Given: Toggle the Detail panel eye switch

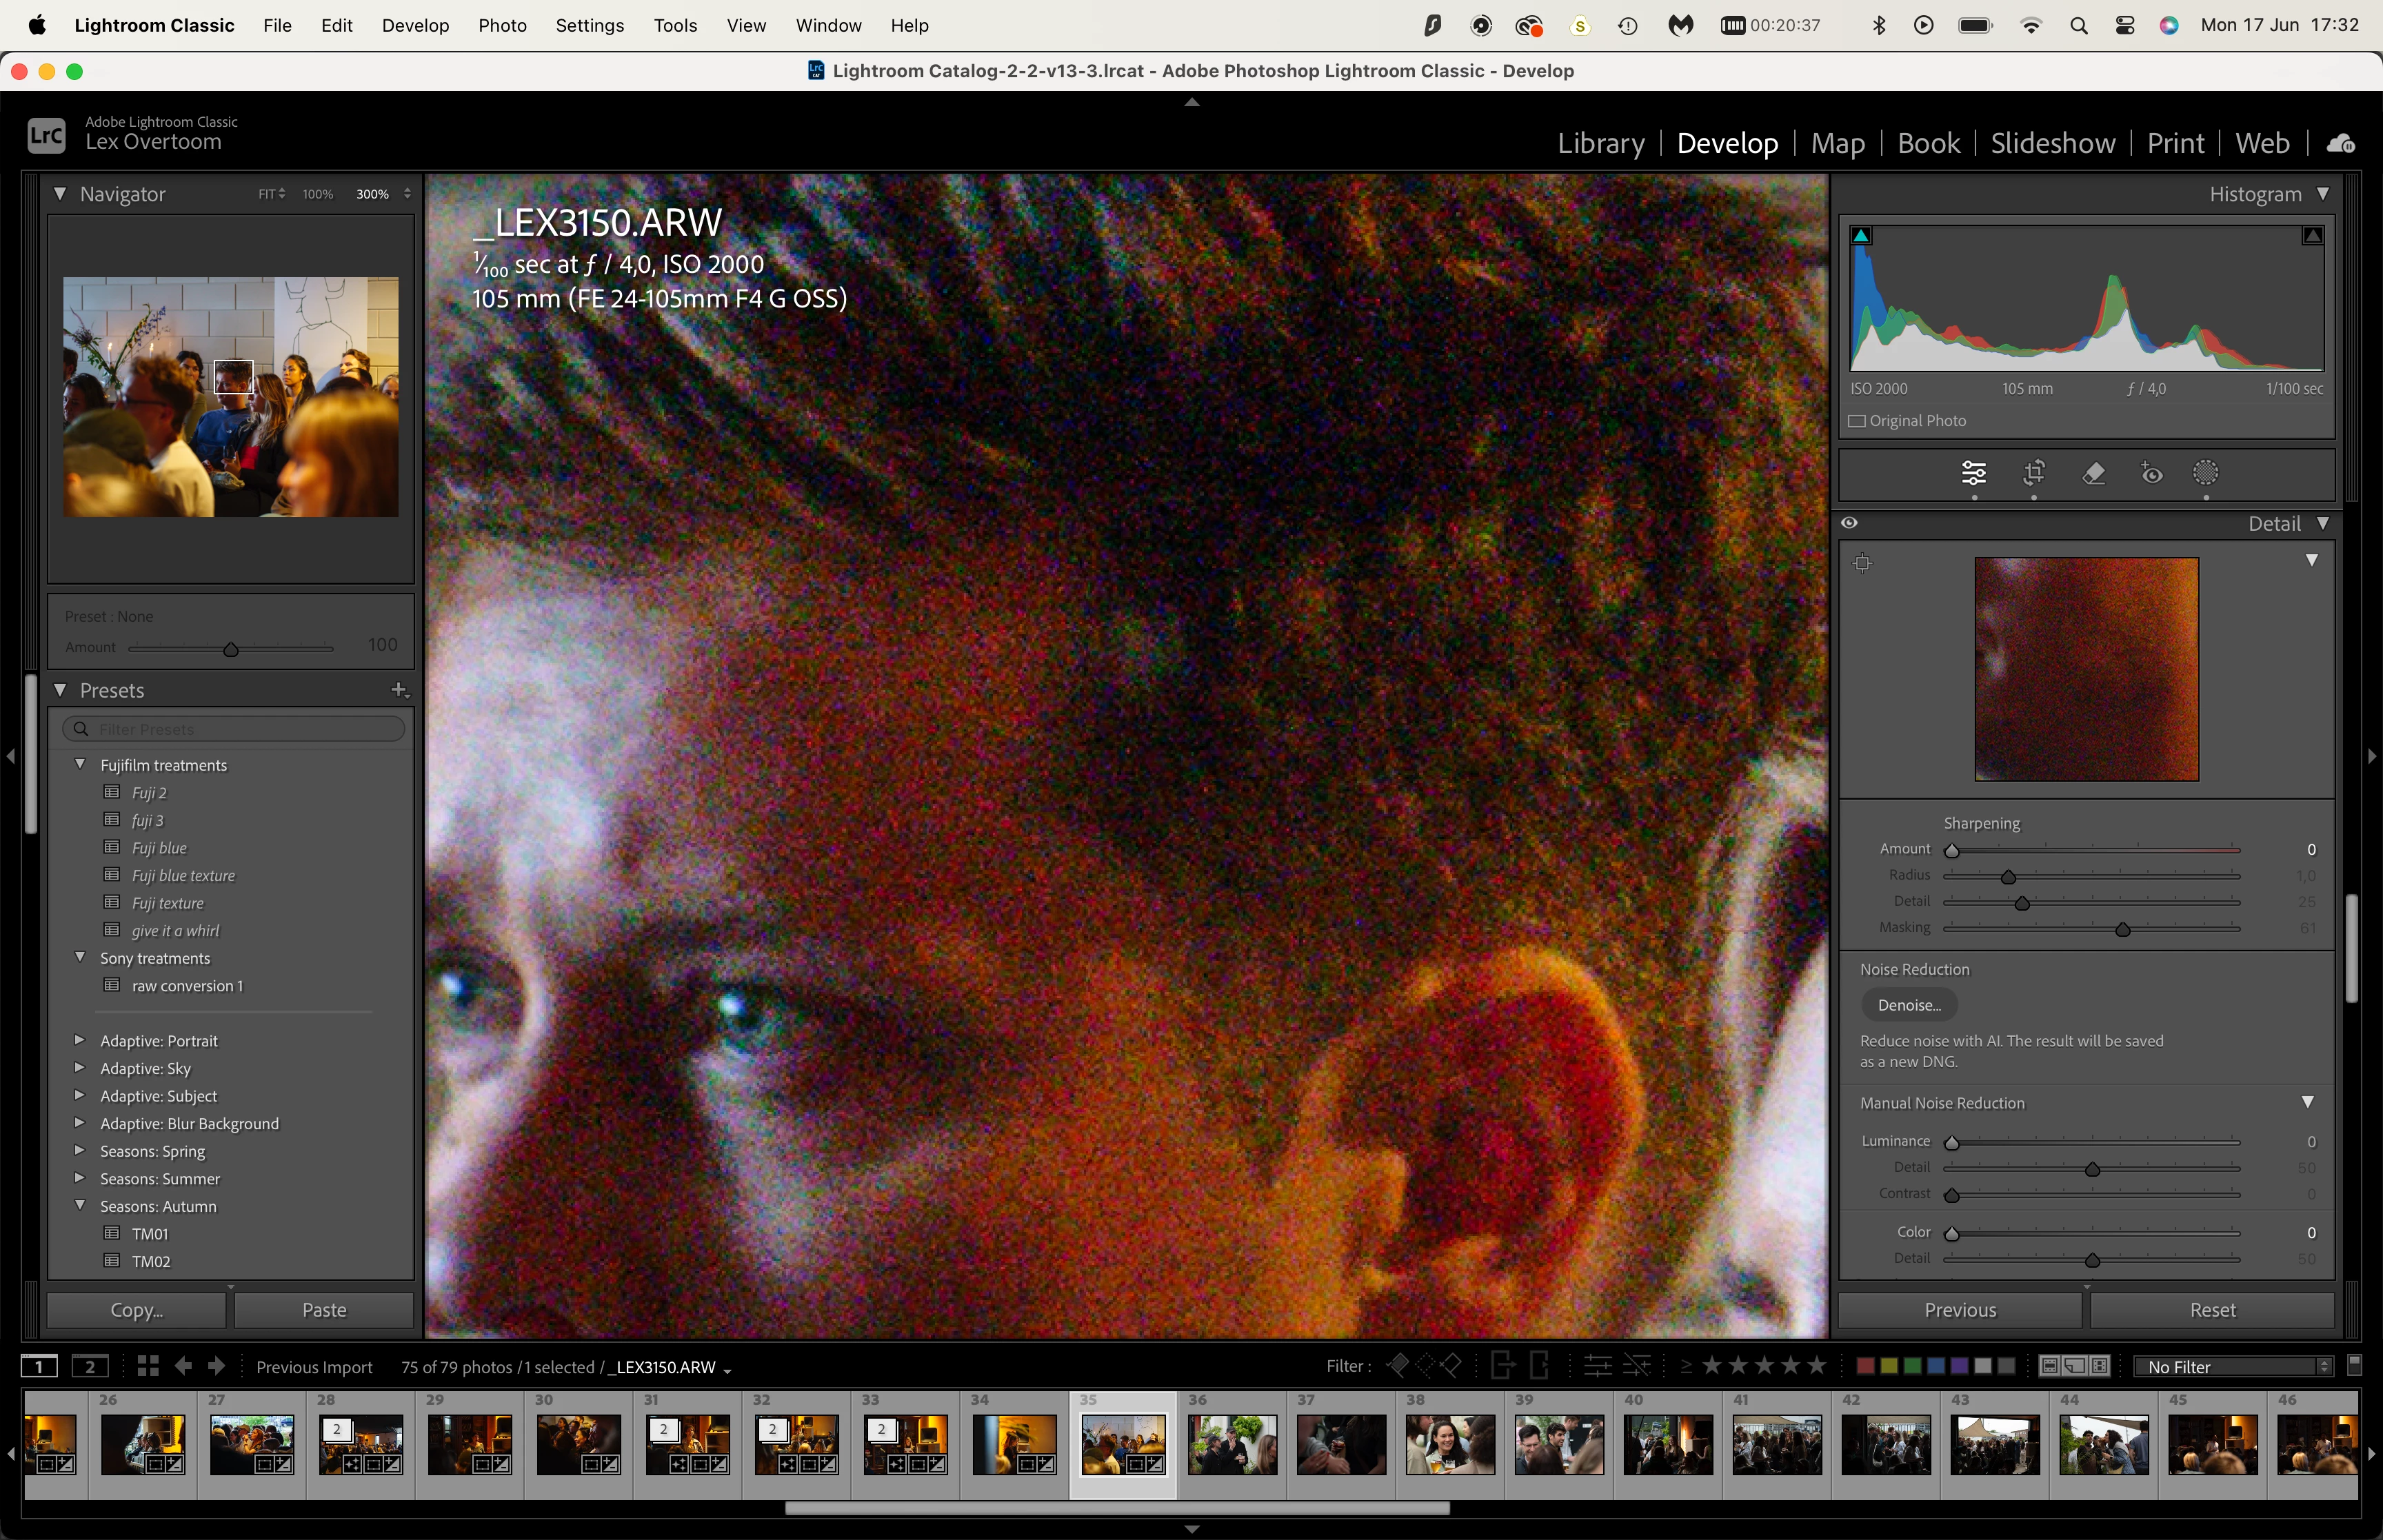Looking at the screenshot, I should (x=1850, y=523).
